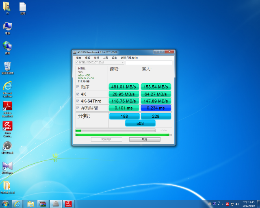Open the Help (說明) menu

coord(129,58)
